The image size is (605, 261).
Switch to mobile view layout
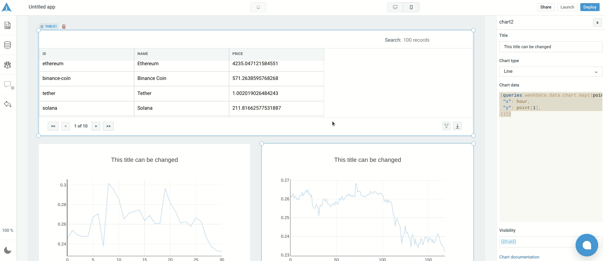click(x=411, y=7)
